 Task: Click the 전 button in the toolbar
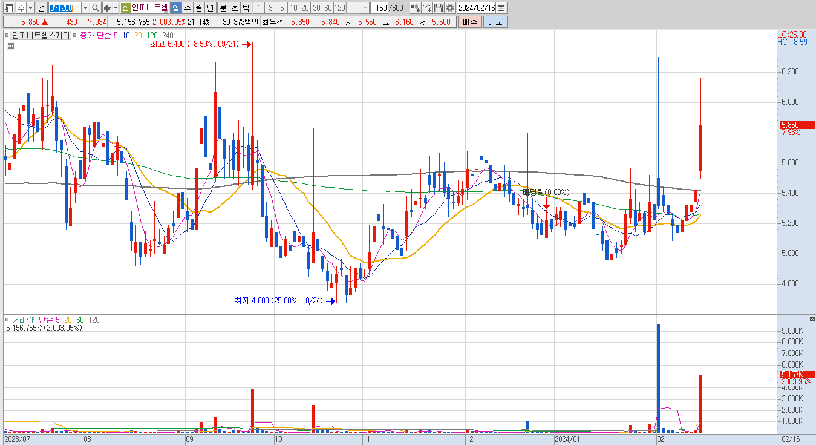pyautogui.click(x=41, y=8)
